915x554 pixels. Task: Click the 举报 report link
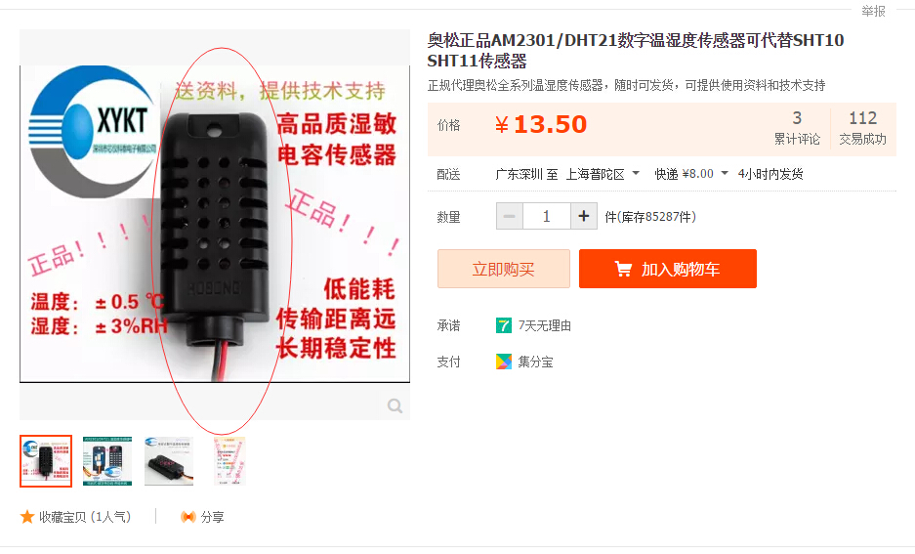(x=874, y=11)
